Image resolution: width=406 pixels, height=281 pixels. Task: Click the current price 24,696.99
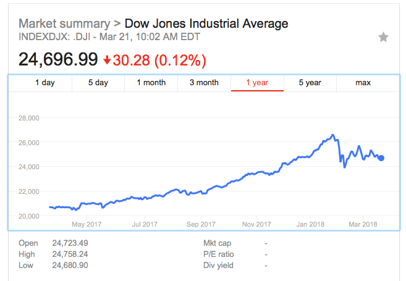(58, 60)
